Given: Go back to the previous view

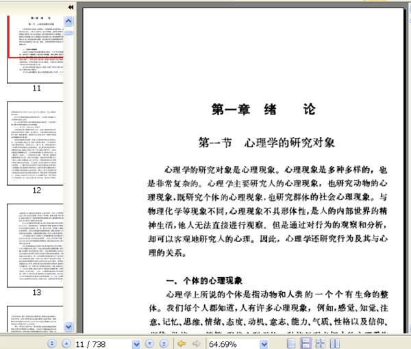Looking at the screenshot, I should [182, 344].
